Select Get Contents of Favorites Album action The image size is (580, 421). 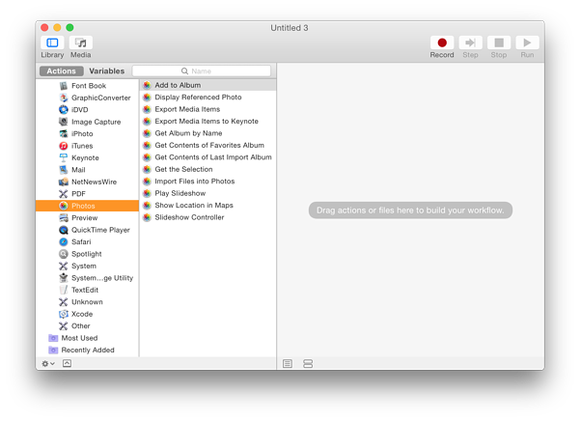point(207,145)
